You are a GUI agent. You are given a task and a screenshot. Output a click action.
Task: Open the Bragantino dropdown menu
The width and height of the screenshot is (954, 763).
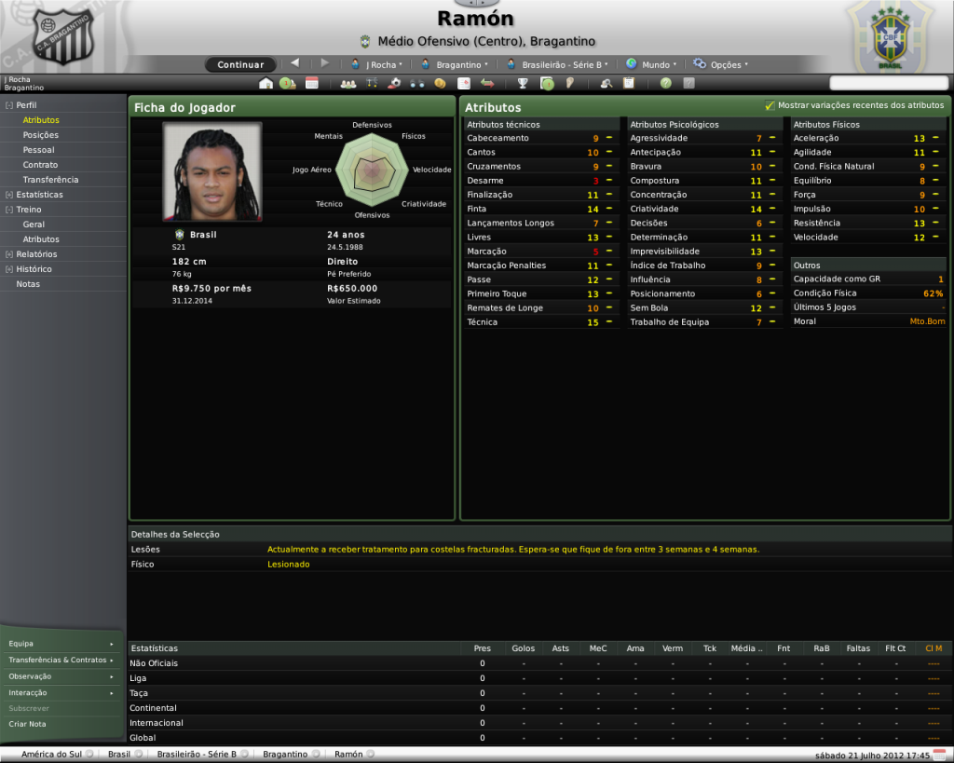[457, 65]
